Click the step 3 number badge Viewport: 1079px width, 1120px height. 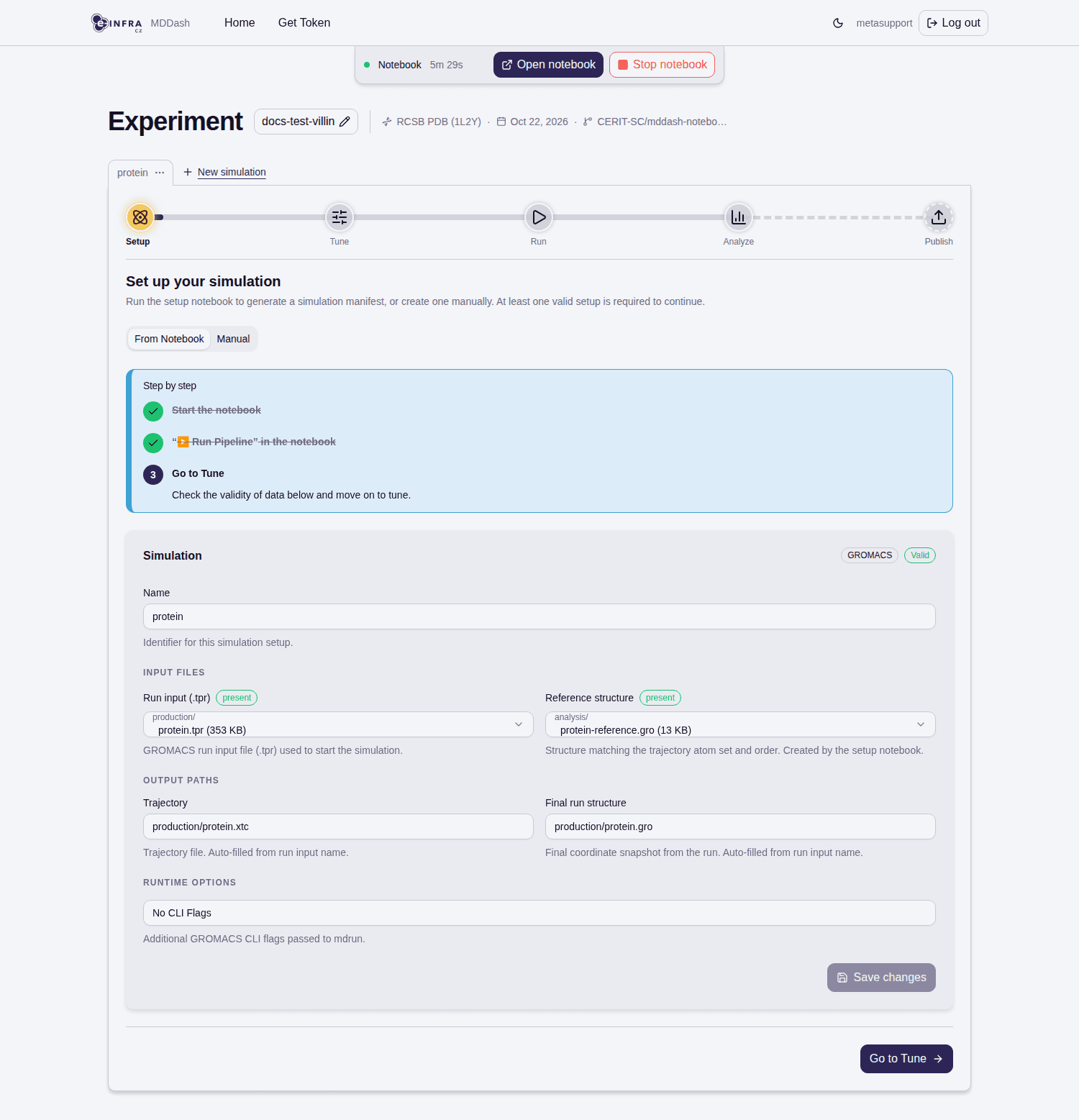(x=153, y=475)
